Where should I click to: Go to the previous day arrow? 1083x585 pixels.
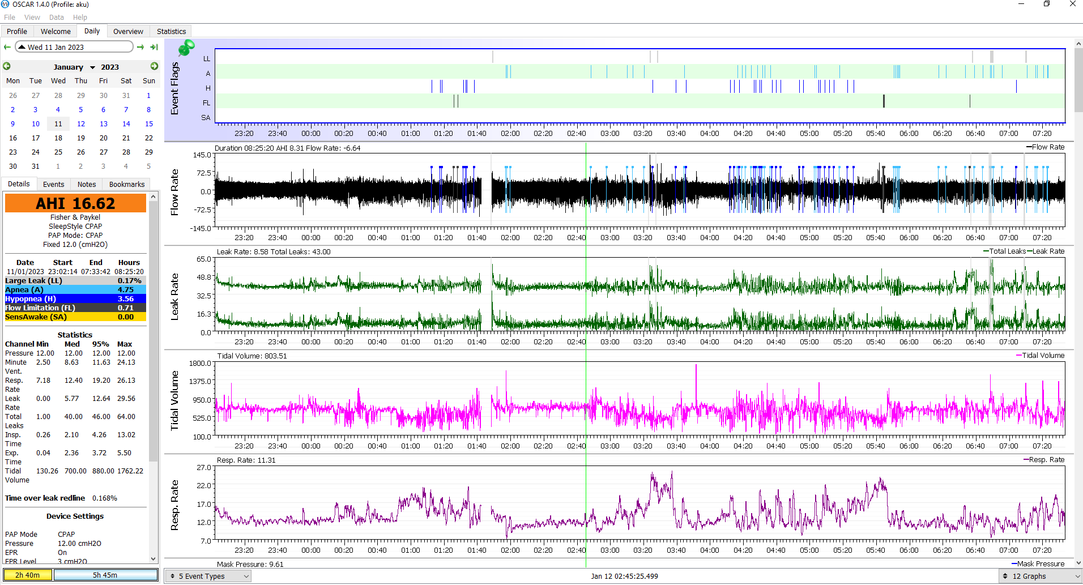pos(7,47)
